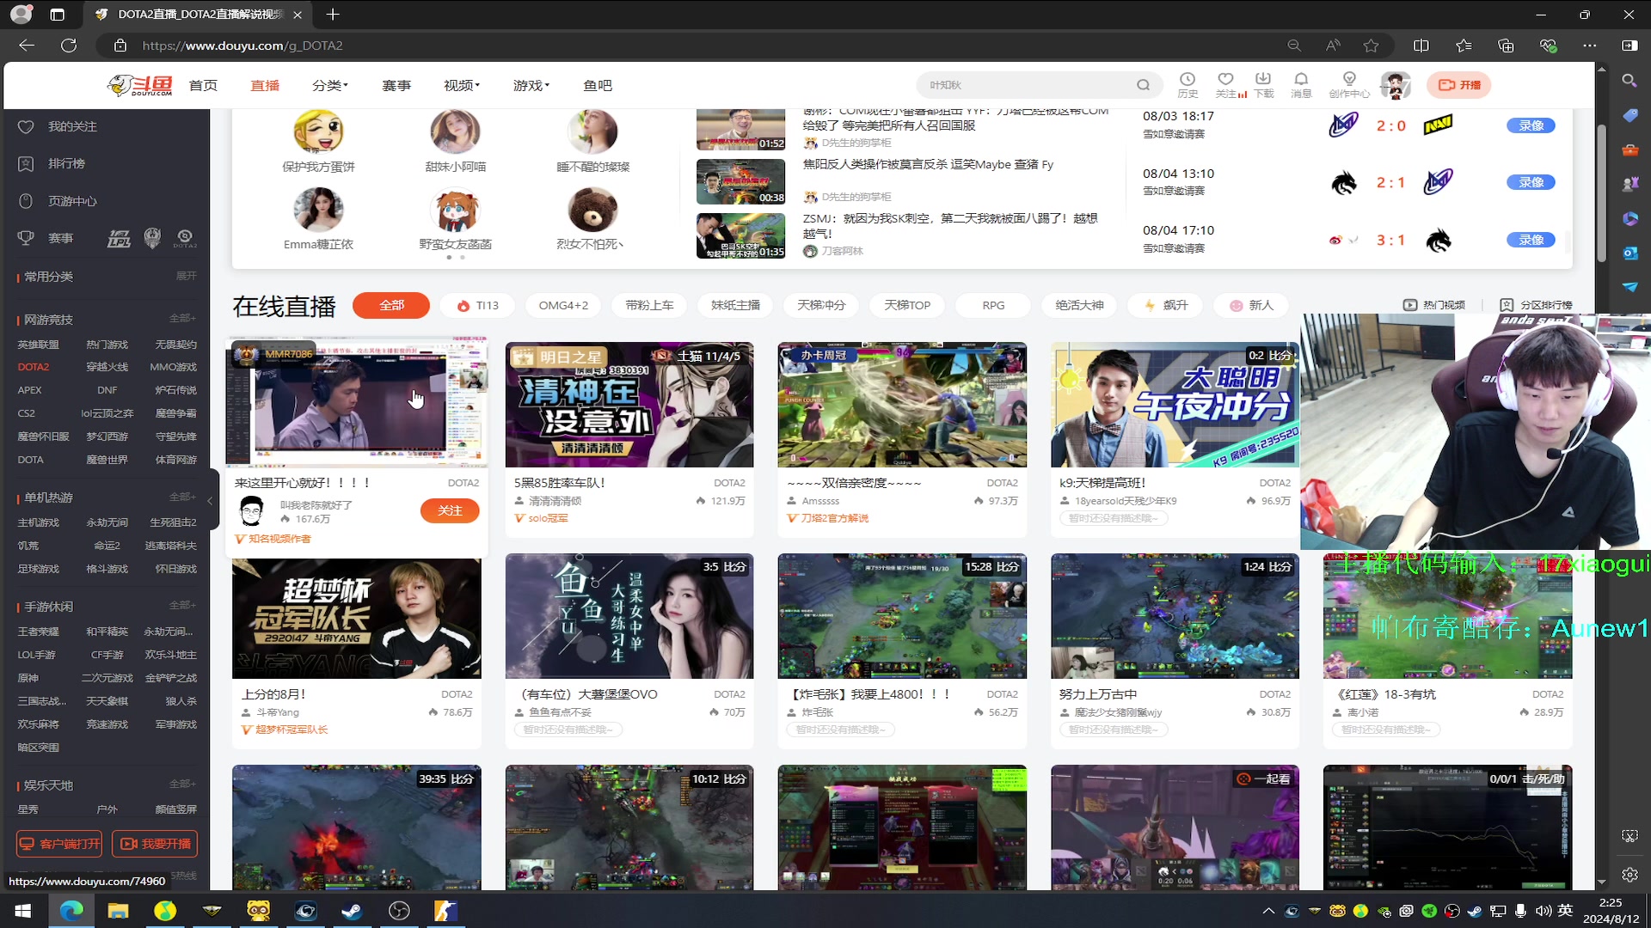
Task: Select the OMG4+2 filter tab
Action: coord(563,305)
